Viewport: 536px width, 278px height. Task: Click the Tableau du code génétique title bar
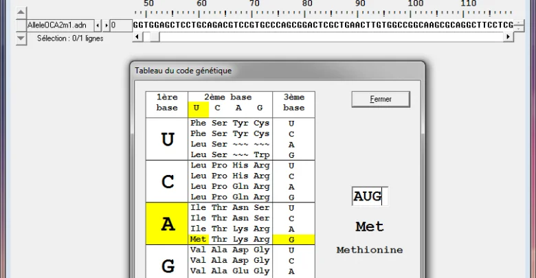[x=278, y=71]
